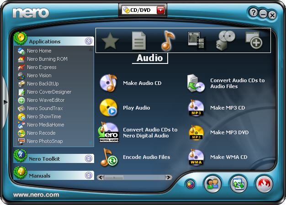This screenshot has width=286, height=205.
Task: Open the CD/DVD disc type dropdown
Action: [x=160, y=10]
